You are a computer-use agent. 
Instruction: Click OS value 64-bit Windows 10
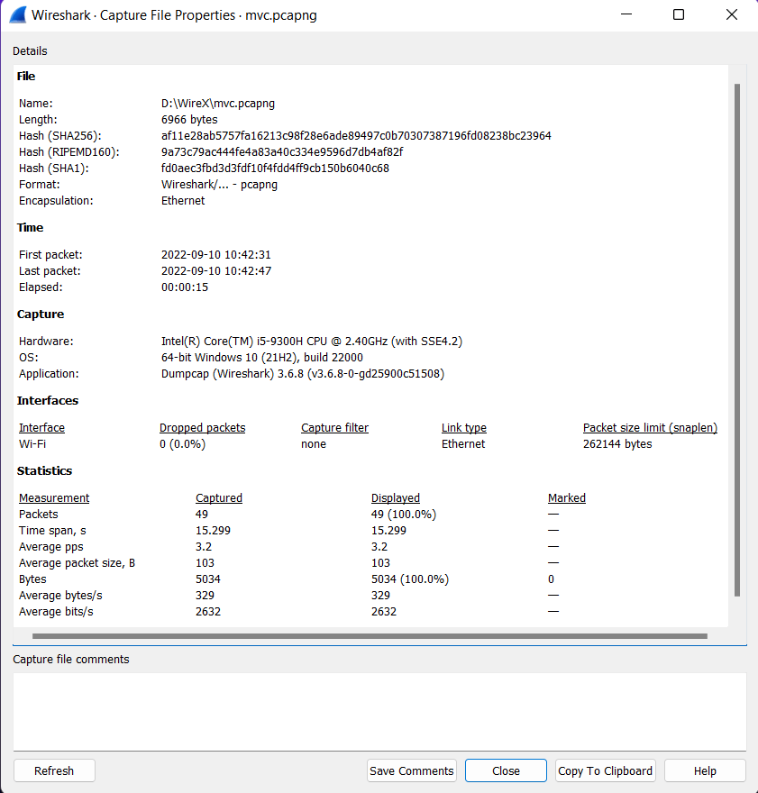(x=262, y=357)
